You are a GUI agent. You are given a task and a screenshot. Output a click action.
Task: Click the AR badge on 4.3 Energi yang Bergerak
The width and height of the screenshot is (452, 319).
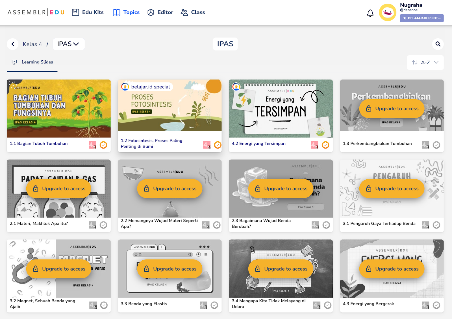coord(426,305)
